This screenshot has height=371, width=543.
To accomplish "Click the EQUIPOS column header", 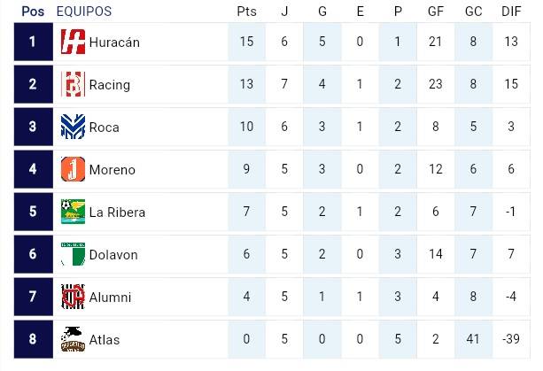I will pos(84,12).
